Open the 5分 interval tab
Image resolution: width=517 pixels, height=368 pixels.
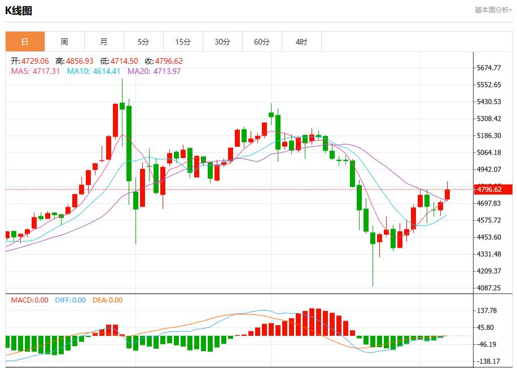click(x=143, y=42)
